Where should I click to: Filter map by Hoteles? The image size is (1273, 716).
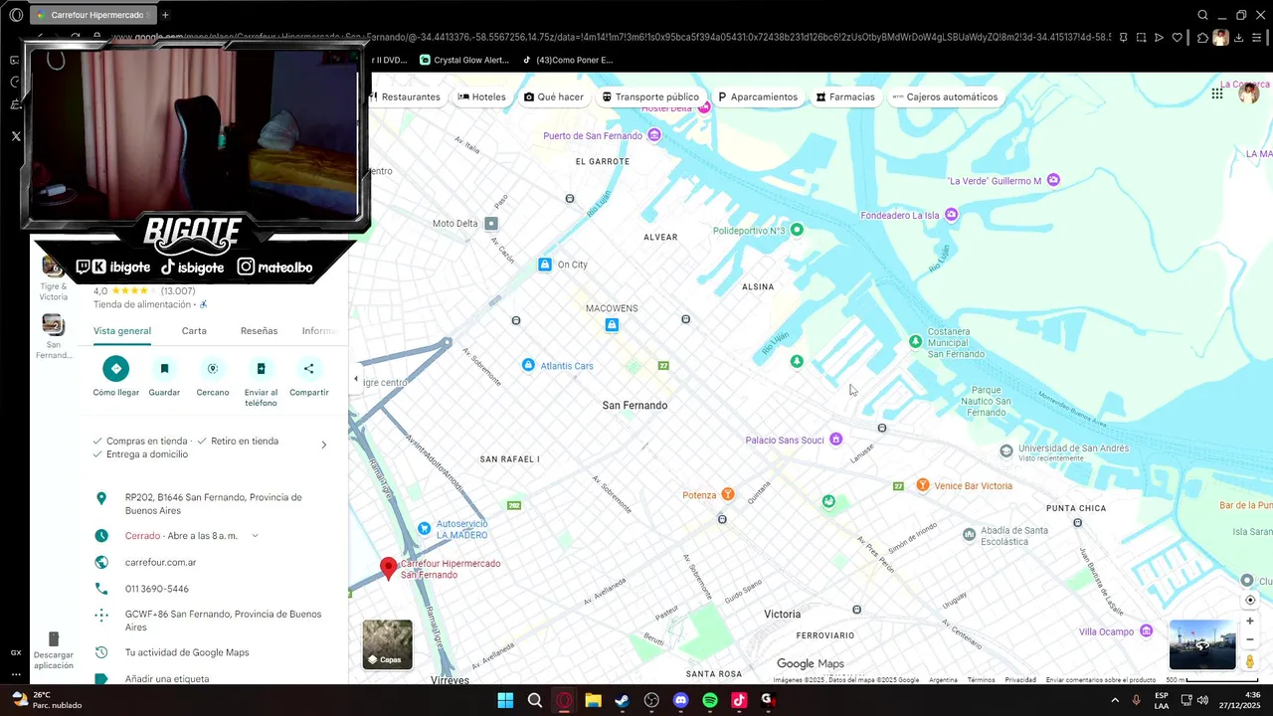point(482,96)
